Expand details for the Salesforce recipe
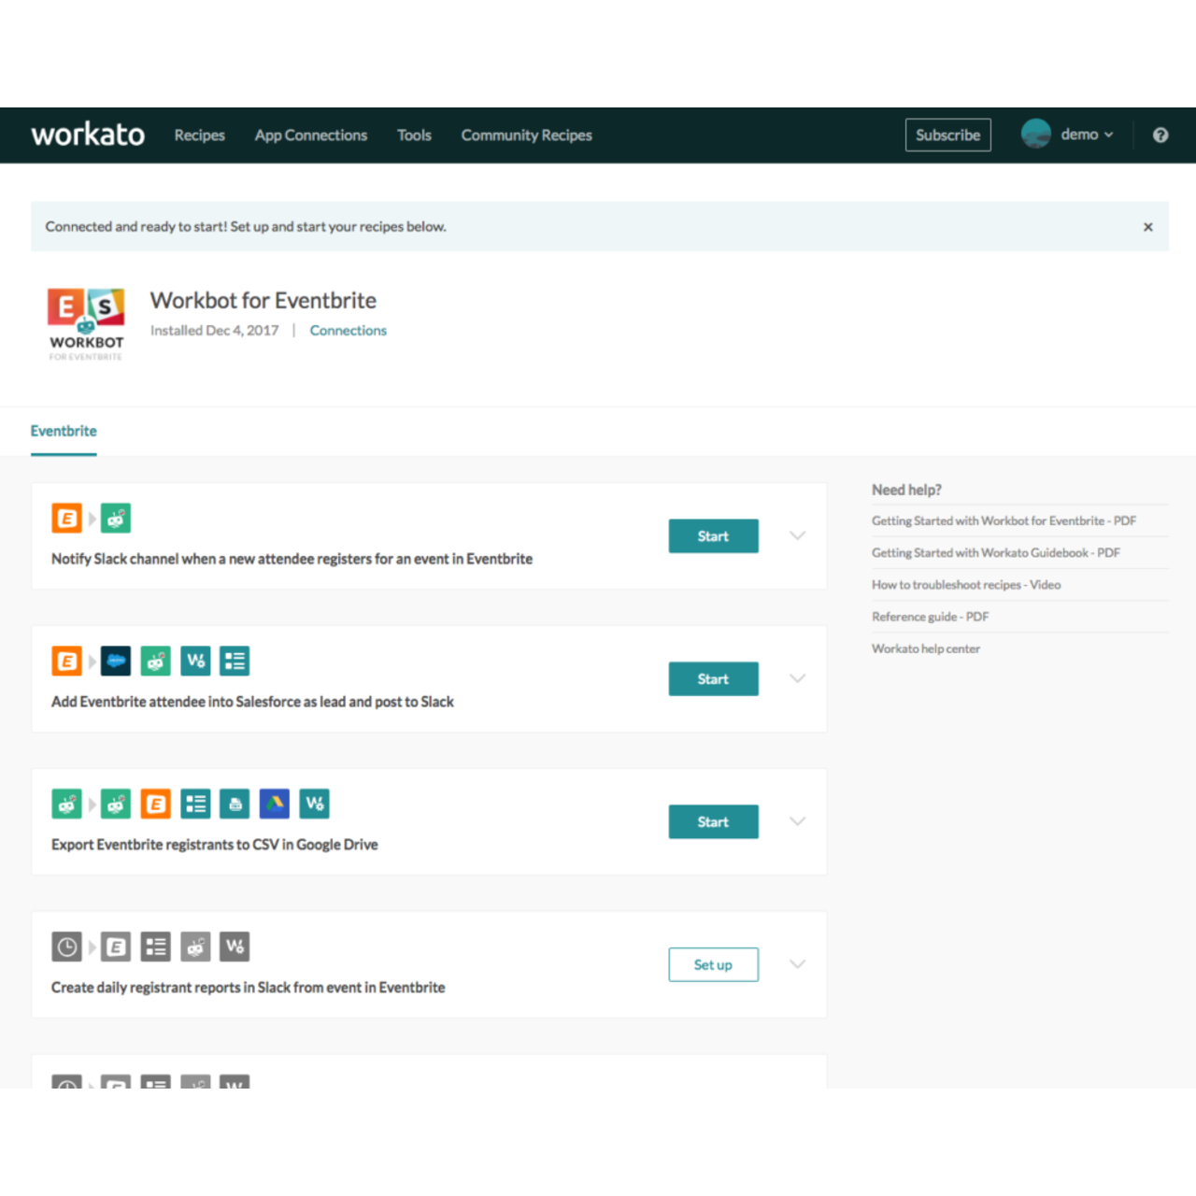The height and width of the screenshot is (1196, 1196). click(797, 678)
